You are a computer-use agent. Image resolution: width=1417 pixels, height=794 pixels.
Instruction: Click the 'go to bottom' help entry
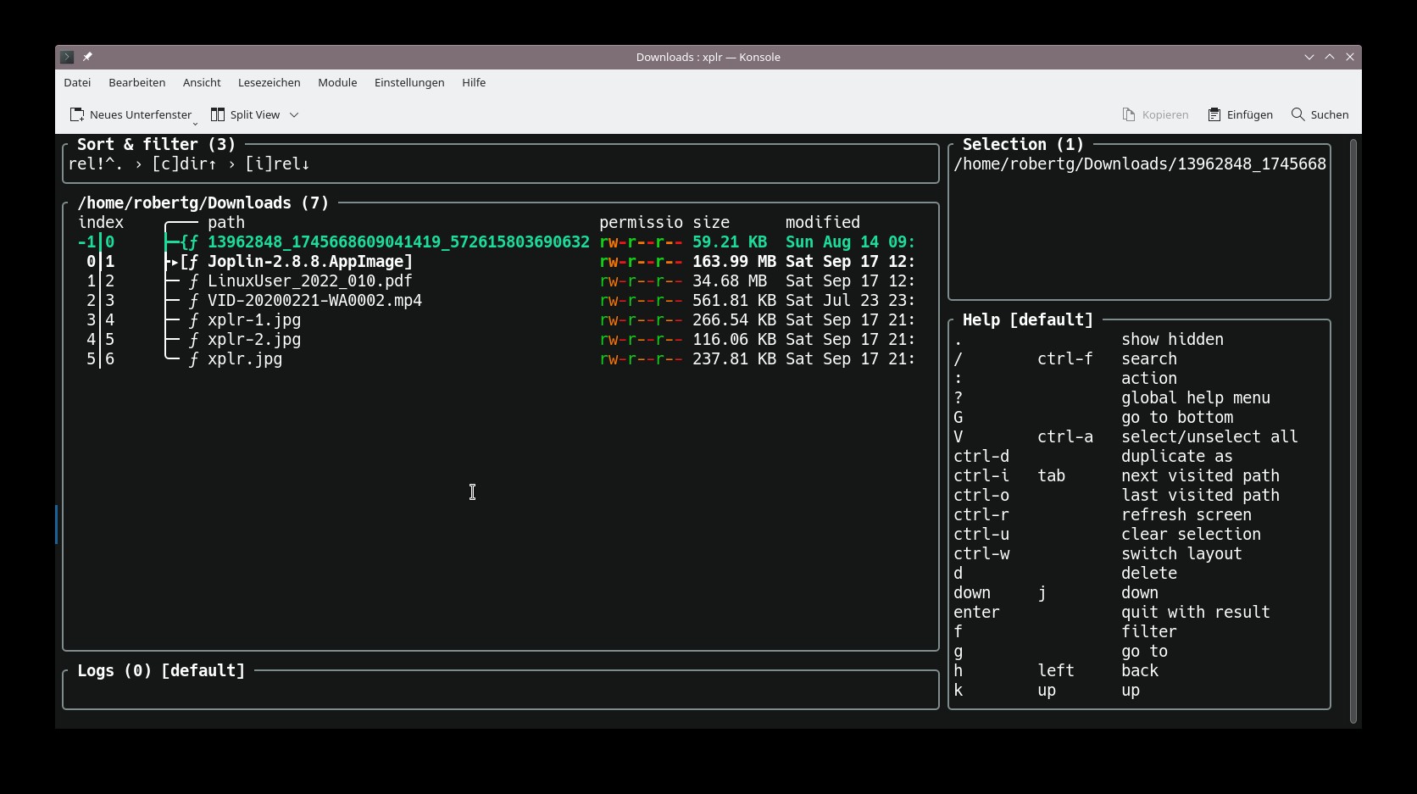(x=1177, y=417)
